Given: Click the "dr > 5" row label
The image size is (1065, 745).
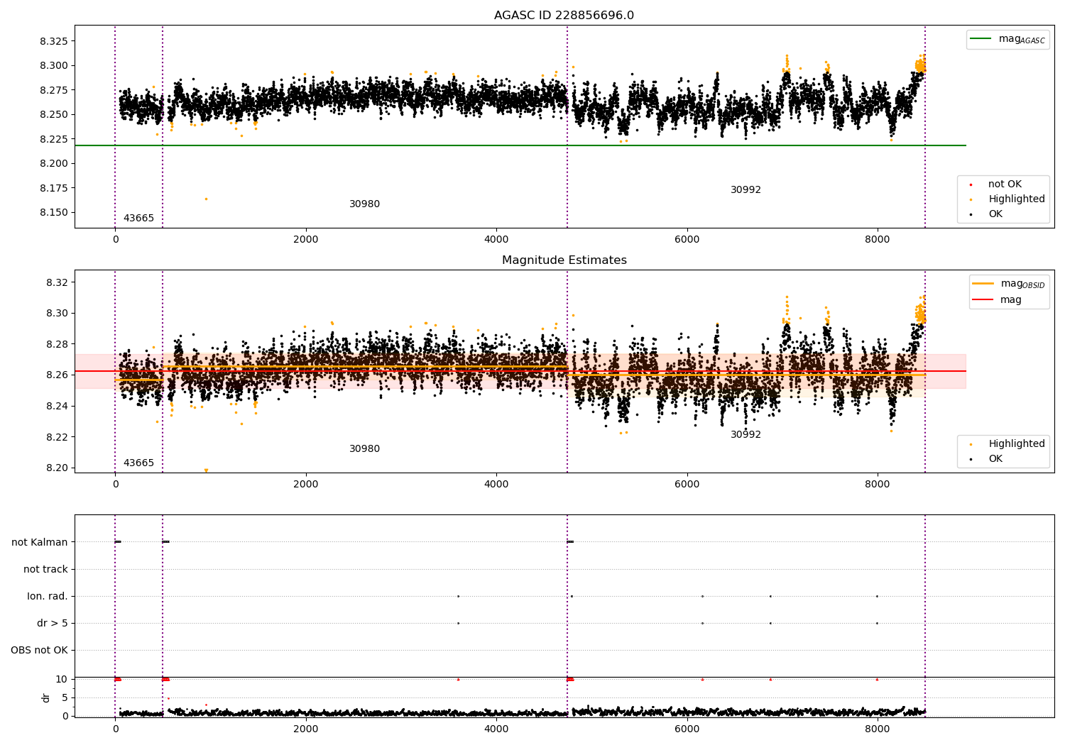Looking at the screenshot, I should click(53, 624).
